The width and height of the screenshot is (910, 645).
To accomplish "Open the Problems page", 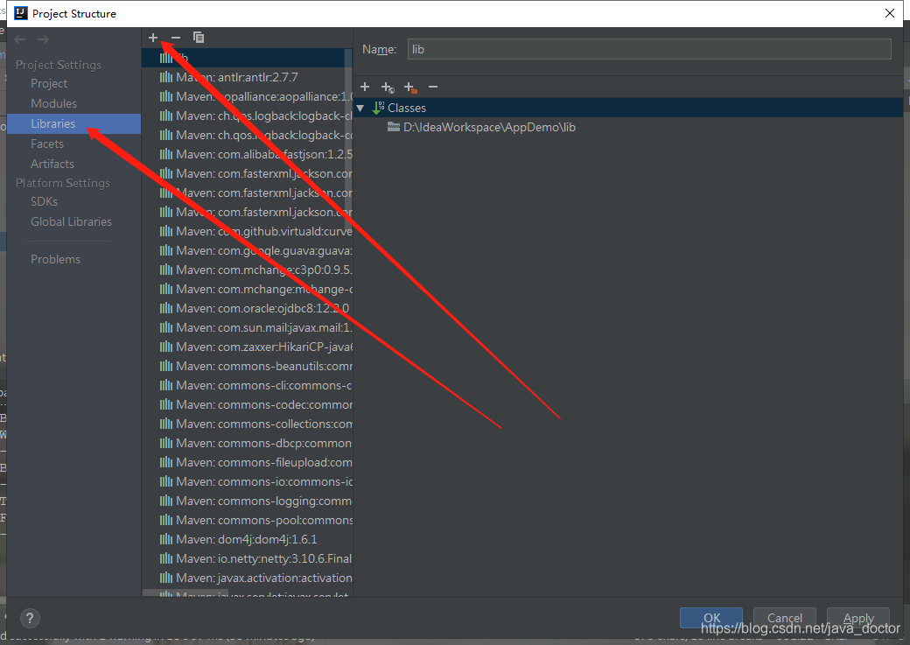I will [55, 260].
